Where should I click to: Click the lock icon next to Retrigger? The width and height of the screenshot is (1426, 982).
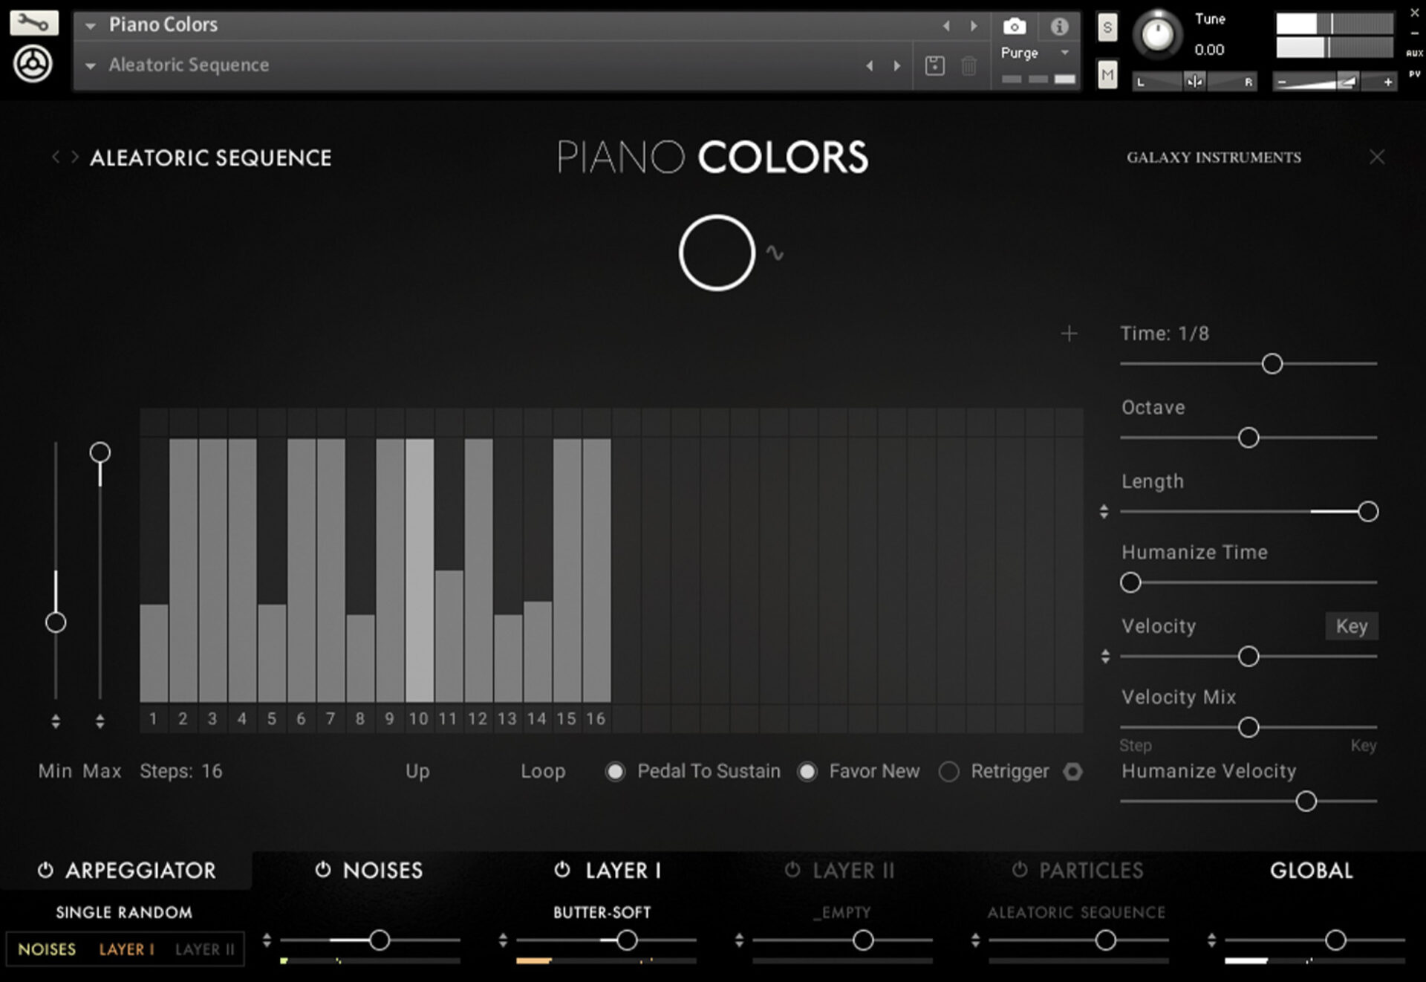tap(1072, 772)
